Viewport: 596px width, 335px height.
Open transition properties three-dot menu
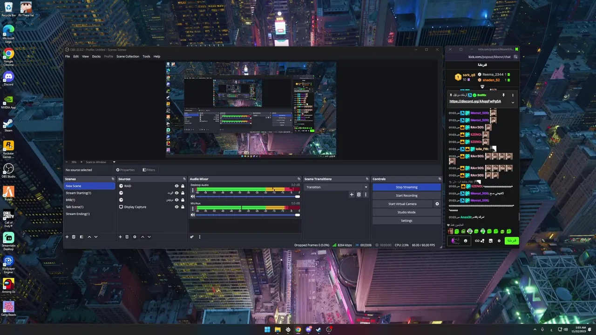click(366, 194)
